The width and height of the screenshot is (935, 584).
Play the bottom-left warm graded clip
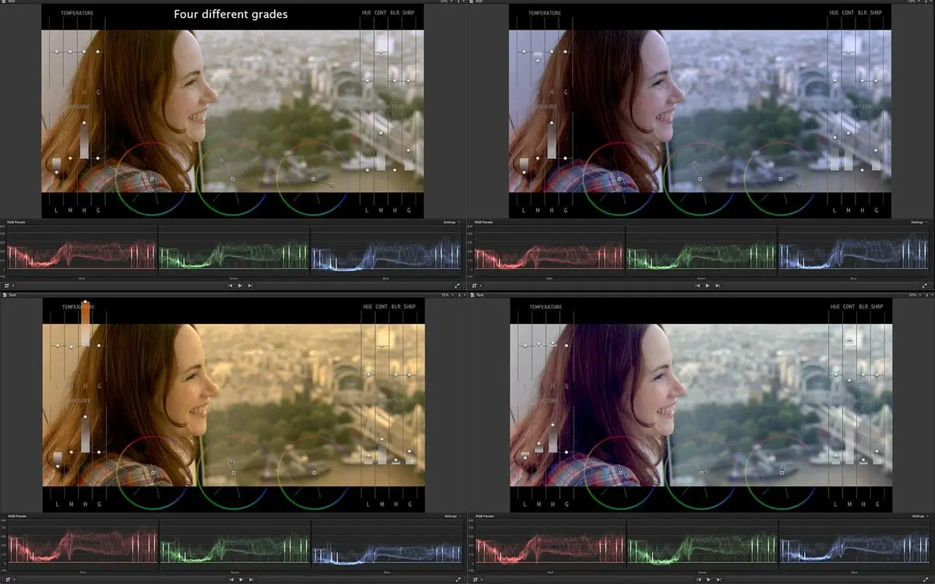(241, 579)
